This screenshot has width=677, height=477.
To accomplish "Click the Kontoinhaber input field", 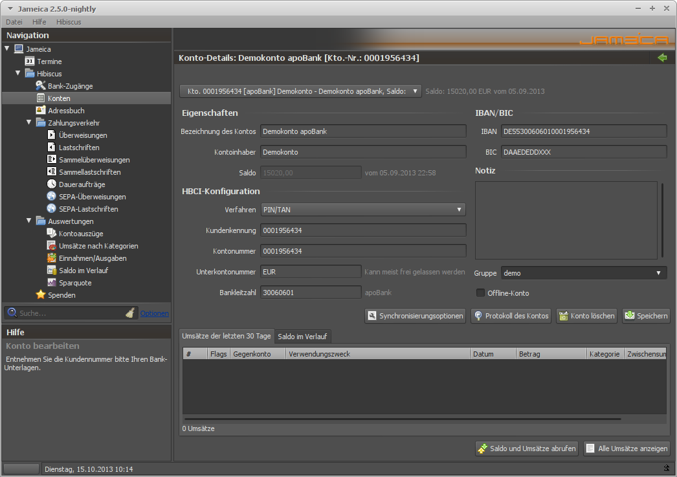I will coord(363,152).
